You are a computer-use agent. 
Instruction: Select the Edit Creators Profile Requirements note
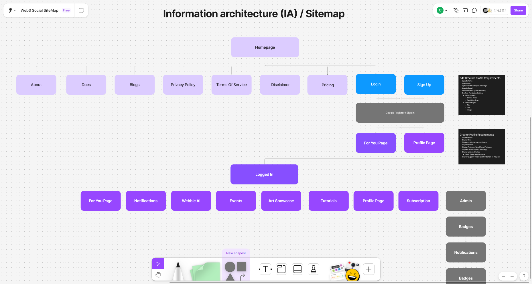[482, 95]
